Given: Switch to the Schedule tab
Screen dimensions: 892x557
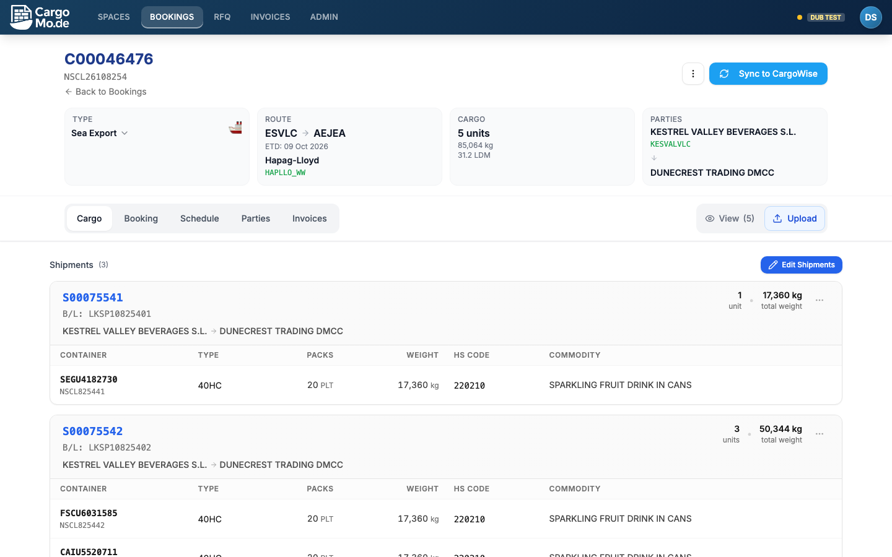Looking at the screenshot, I should click(199, 218).
